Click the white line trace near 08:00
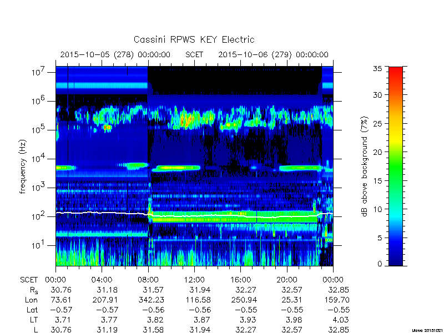 tap(148, 214)
